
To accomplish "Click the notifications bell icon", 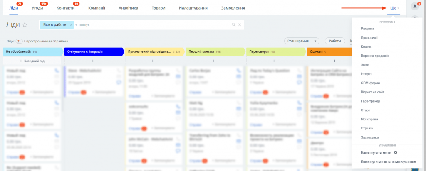I will (x=415, y=6).
